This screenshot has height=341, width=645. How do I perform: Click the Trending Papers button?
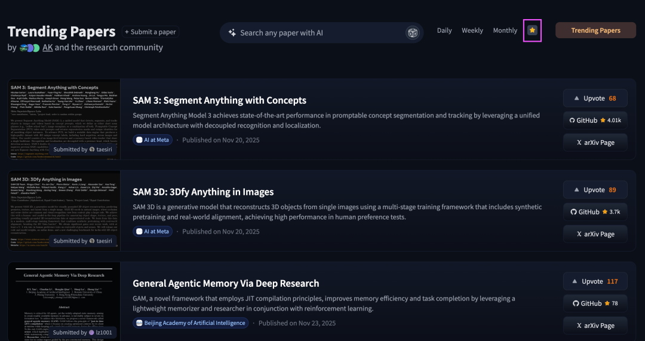click(595, 30)
